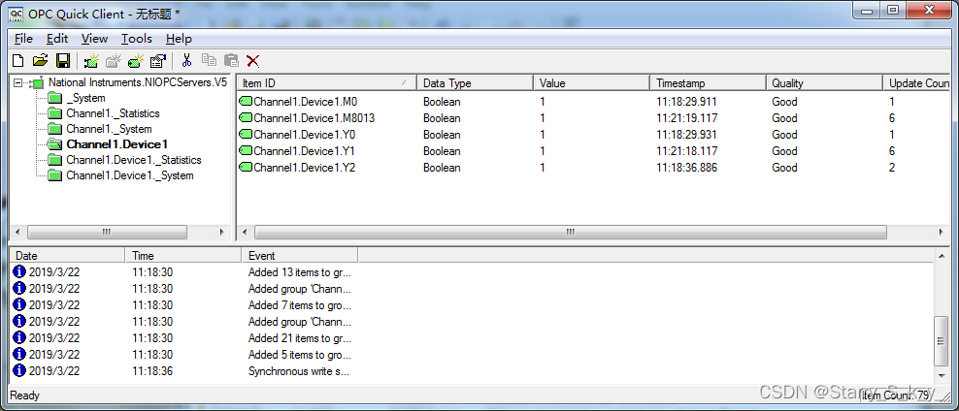Sort by the Quality column header

click(x=824, y=83)
